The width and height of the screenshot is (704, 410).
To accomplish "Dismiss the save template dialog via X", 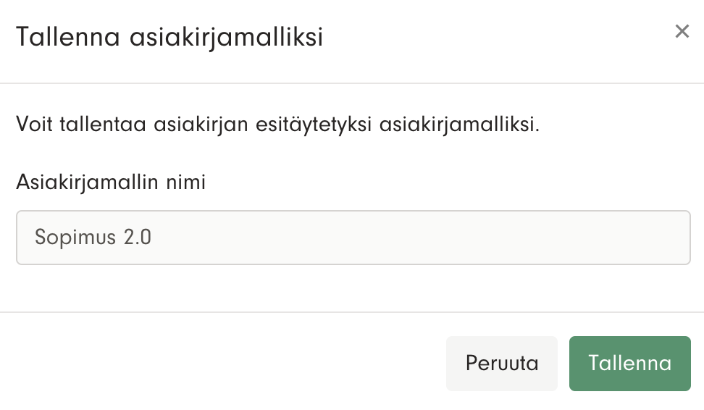I will (682, 31).
